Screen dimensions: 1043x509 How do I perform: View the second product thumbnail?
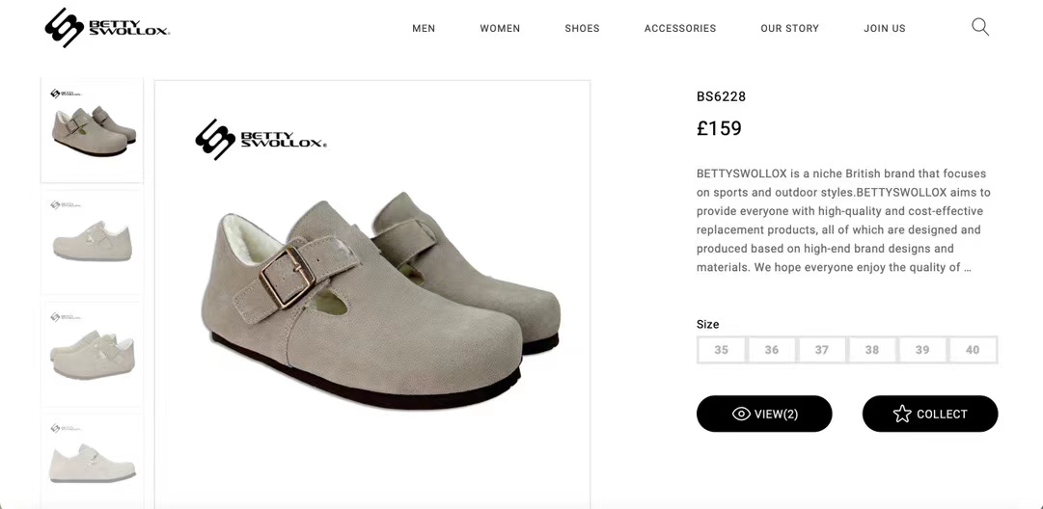pyautogui.click(x=92, y=241)
